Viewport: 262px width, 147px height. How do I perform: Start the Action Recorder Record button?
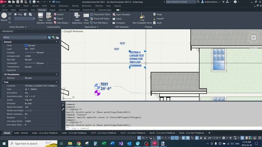tap(4, 17)
